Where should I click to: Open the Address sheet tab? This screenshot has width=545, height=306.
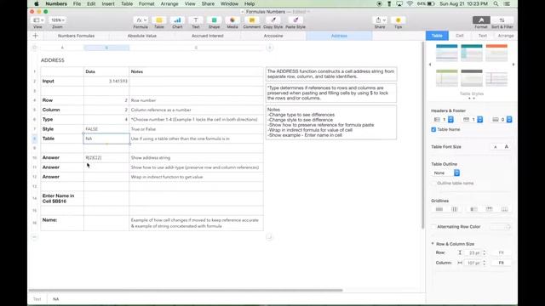pos(339,36)
